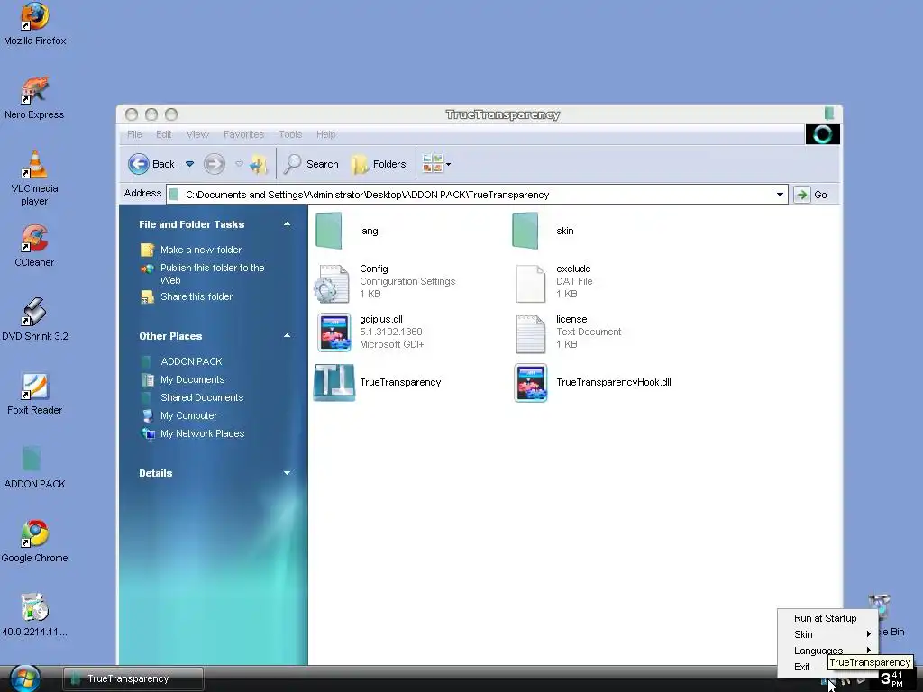The image size is (923, 692).
Task: Select TrueTransparencyHook.dll file
Action: click(x=592, y=382)
